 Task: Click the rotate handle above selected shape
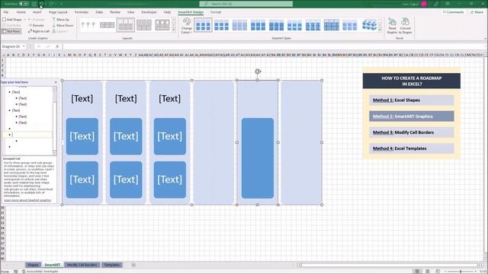coord(258,72)
